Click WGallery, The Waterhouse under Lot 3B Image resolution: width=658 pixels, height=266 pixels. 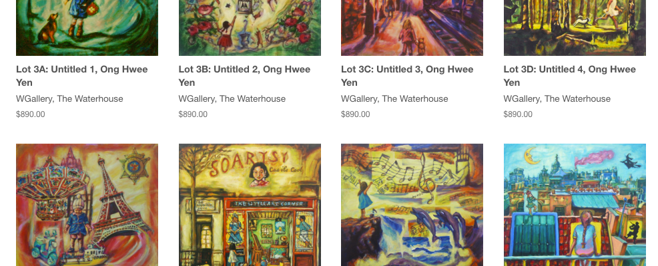(x=232, y=99)
